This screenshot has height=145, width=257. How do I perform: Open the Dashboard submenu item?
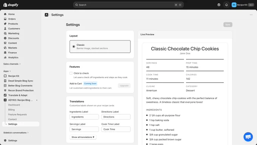[x=14, y=105]
